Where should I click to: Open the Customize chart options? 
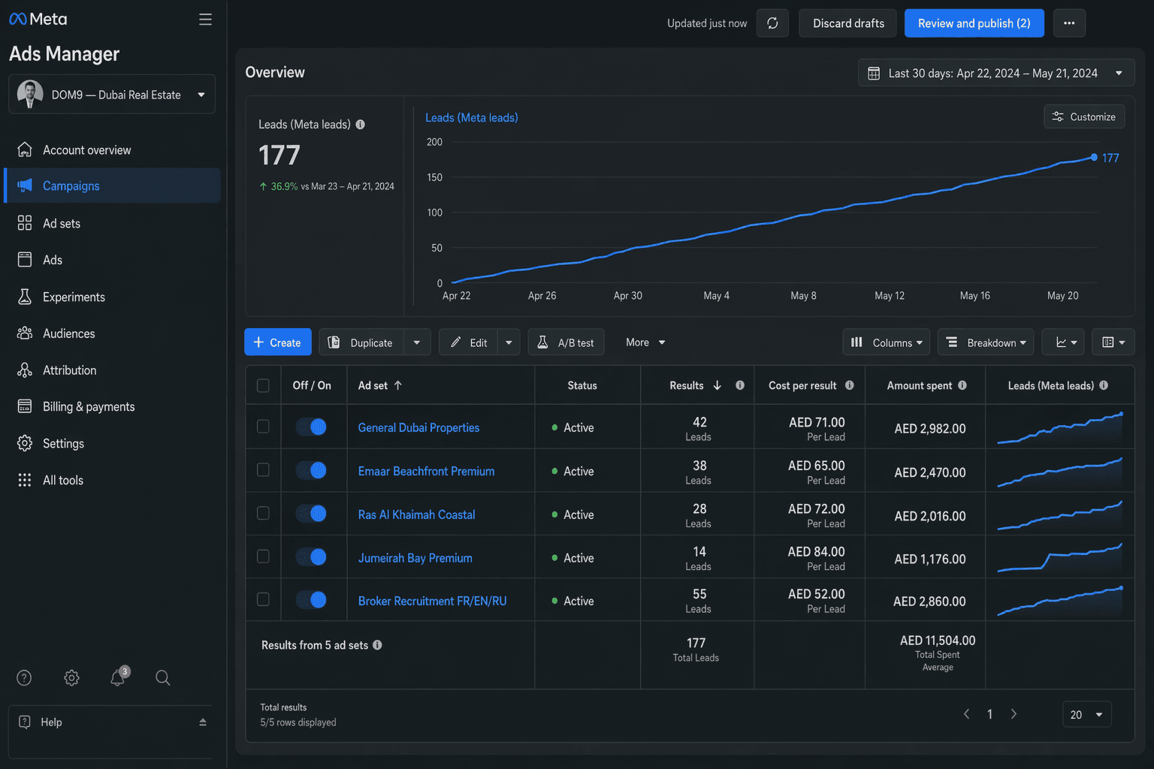pyautogui.click(x=1084, y=116)
